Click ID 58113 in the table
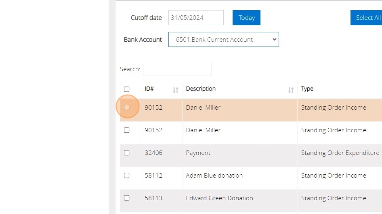 (153, 198)
